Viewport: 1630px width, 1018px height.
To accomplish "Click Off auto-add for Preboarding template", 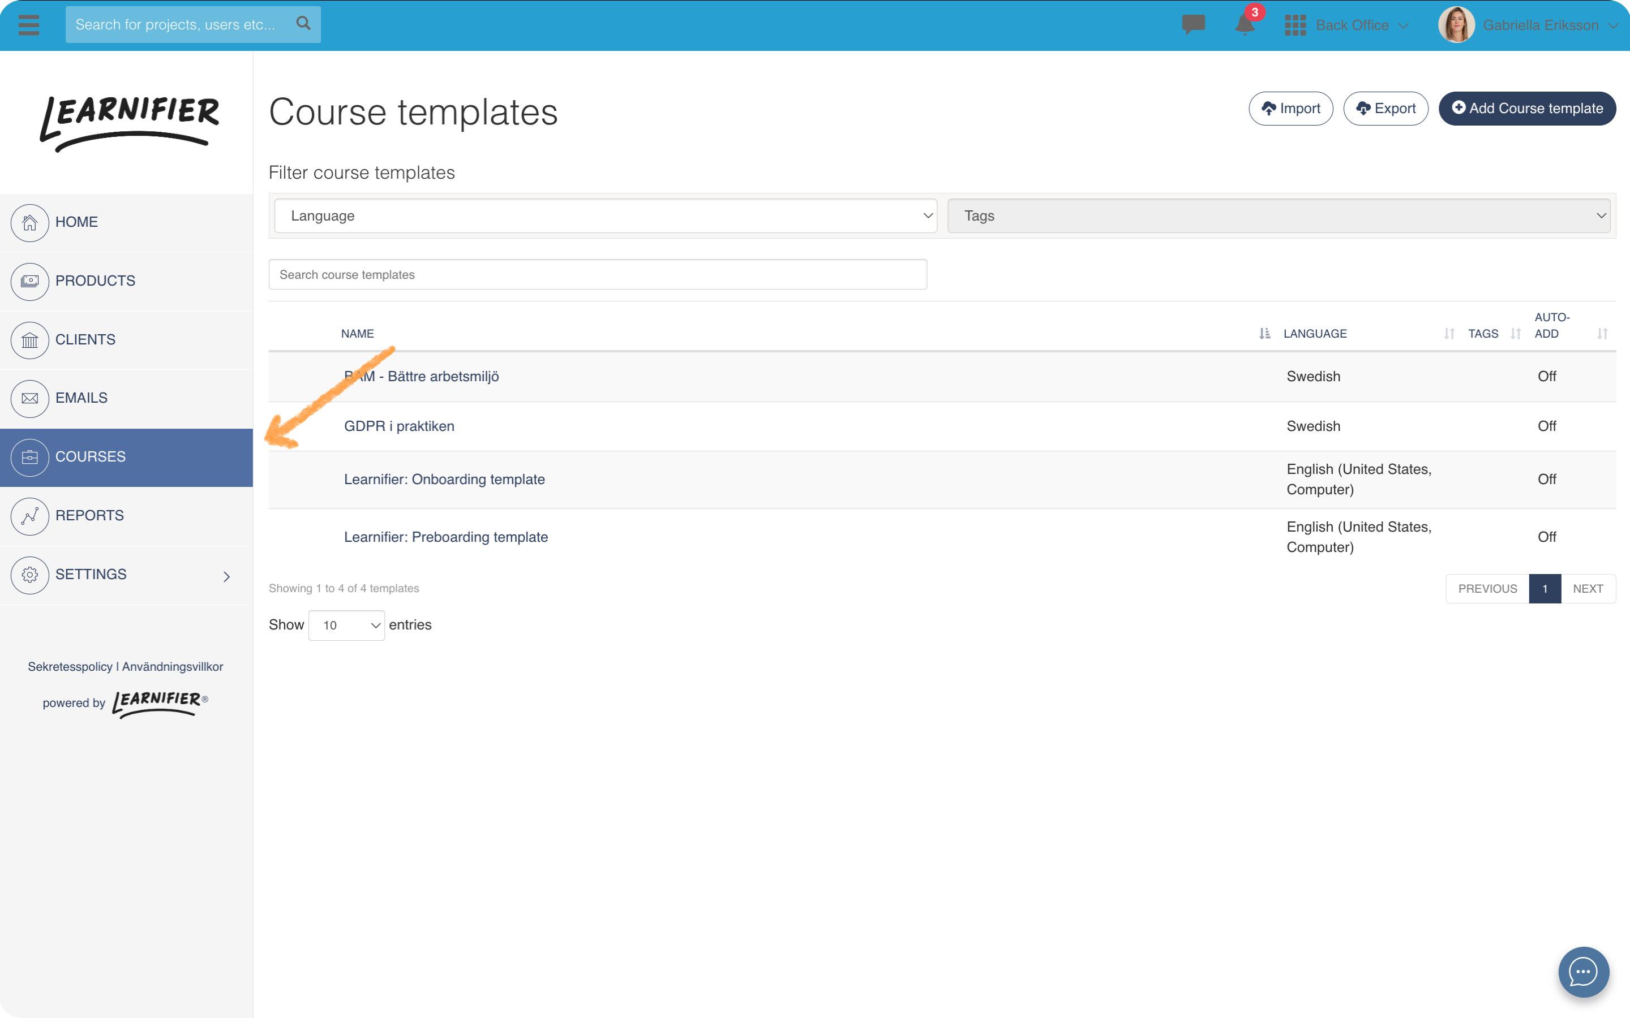I will pyautogui.click(x=1546, y=537).
